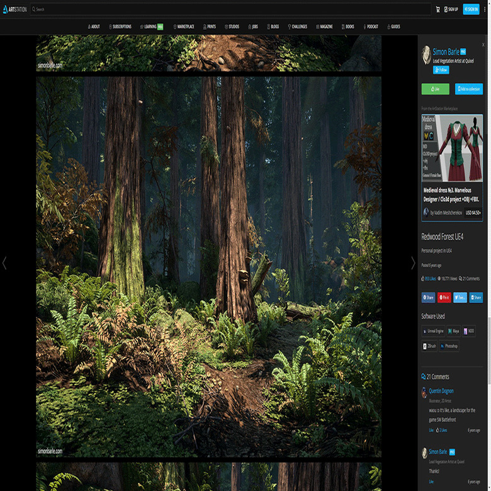This screenshot has width=491, height=491.
Task: Click the green Like button
Action: (x=435, y=89)
